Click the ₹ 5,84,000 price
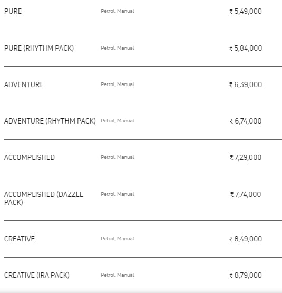The width and height of the screenshot is (282, 293). 246,48
